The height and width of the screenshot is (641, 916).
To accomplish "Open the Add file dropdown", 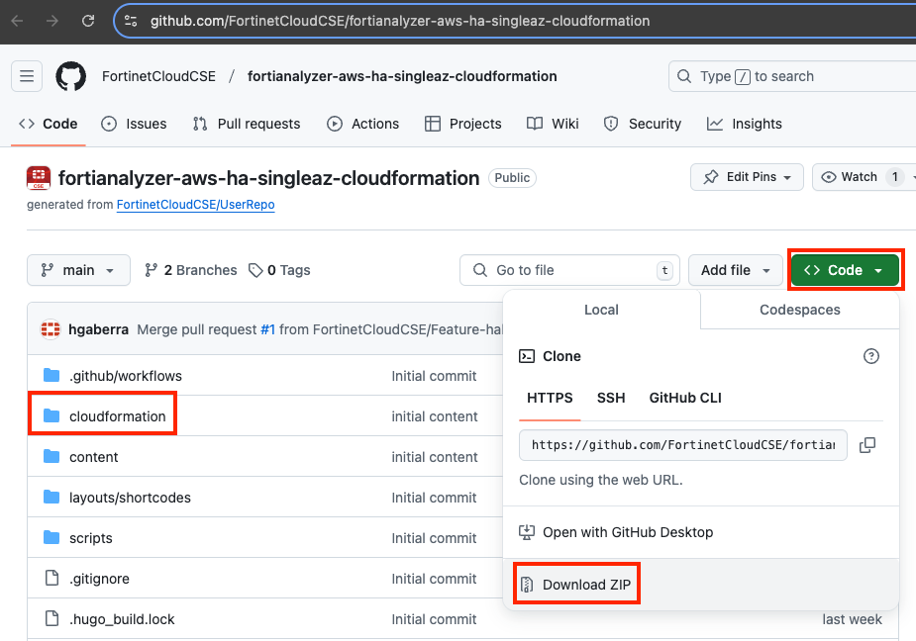I will [x=736, y=270].
